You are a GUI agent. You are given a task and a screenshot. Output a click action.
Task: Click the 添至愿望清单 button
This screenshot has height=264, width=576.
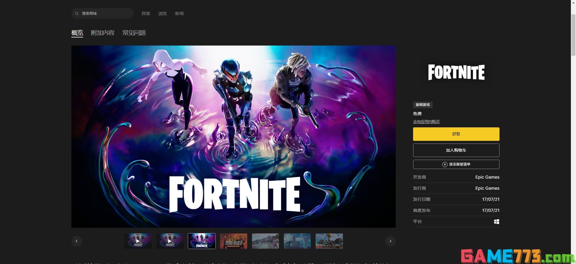(456, 164)
